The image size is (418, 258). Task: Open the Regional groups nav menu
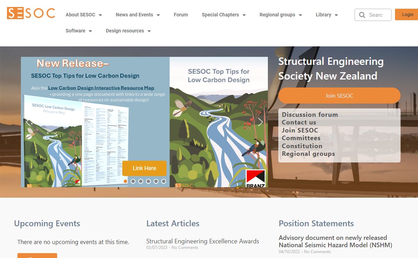pos(277,15)
